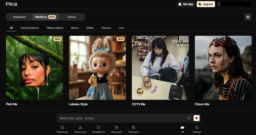256x135 pixels.
Task: Click the Upgrade button
Action: [x=206, y=4]
